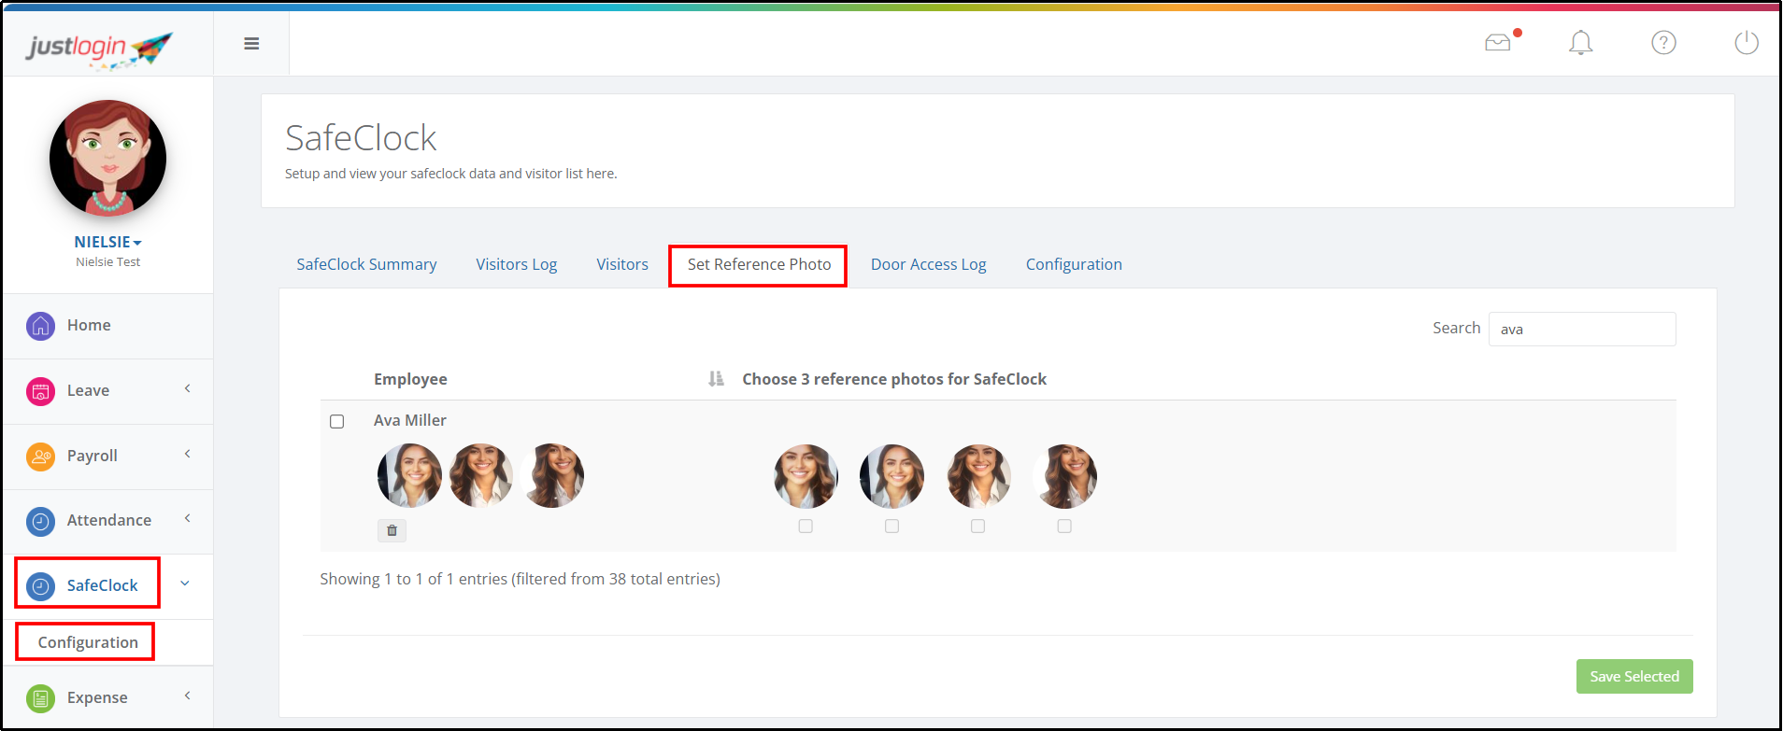The width and height of the screenshot is (1783, 731).
Task: Click Ava Miller's first saved reference photo
Action: click(409, 475)
